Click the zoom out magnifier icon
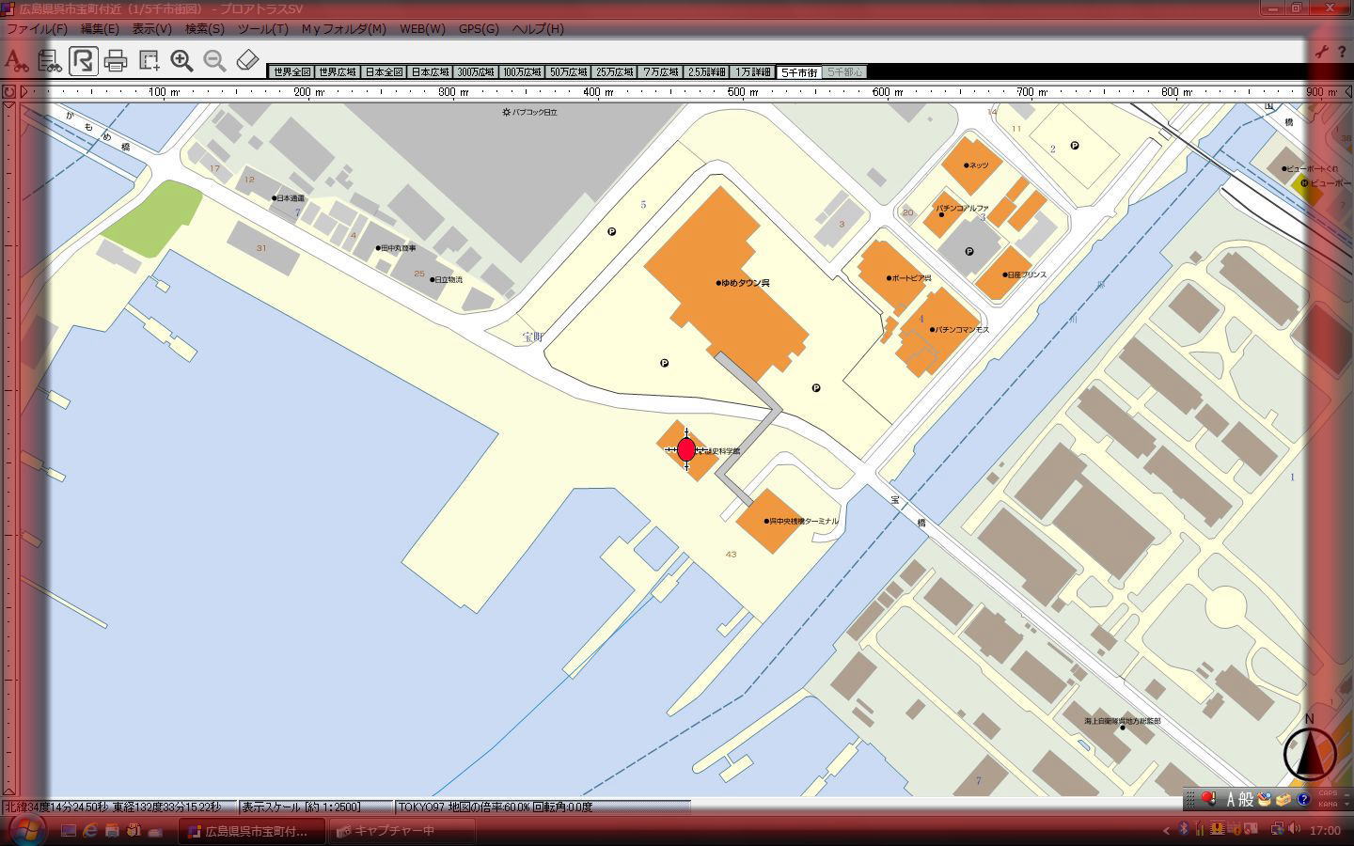1354x846 pixels. point(214,61)
